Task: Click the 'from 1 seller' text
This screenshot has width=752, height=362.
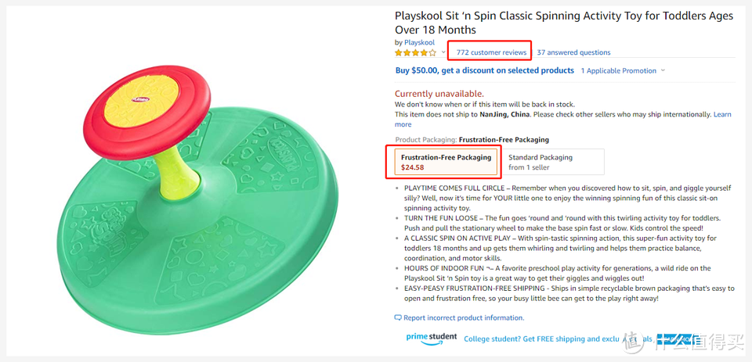Action: pyautogui.click(x=529, y=167)
